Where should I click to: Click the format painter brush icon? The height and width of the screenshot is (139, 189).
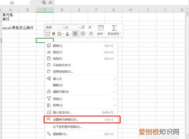click(91, 34)
